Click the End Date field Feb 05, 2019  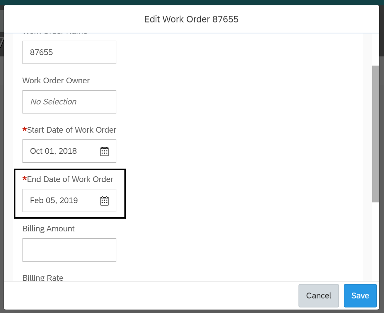pos(69,200)
